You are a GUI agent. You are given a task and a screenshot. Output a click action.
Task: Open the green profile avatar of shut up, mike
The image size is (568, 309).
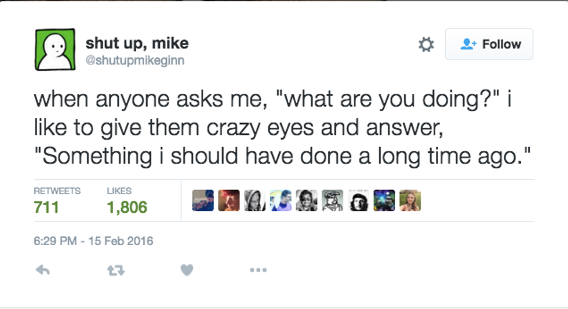coord(55,49)
